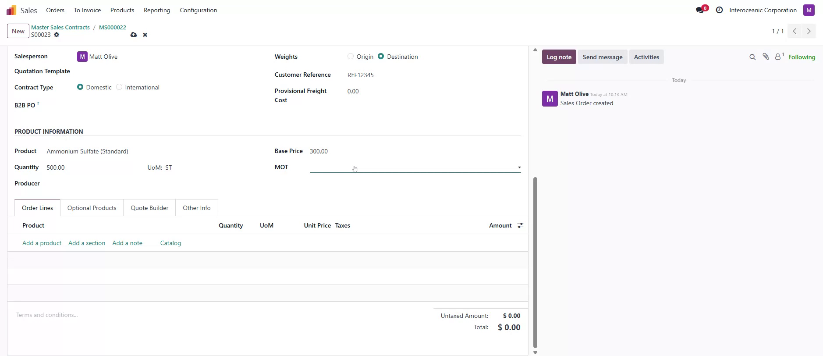Click the Add a note link

click(x=127, y=243)
